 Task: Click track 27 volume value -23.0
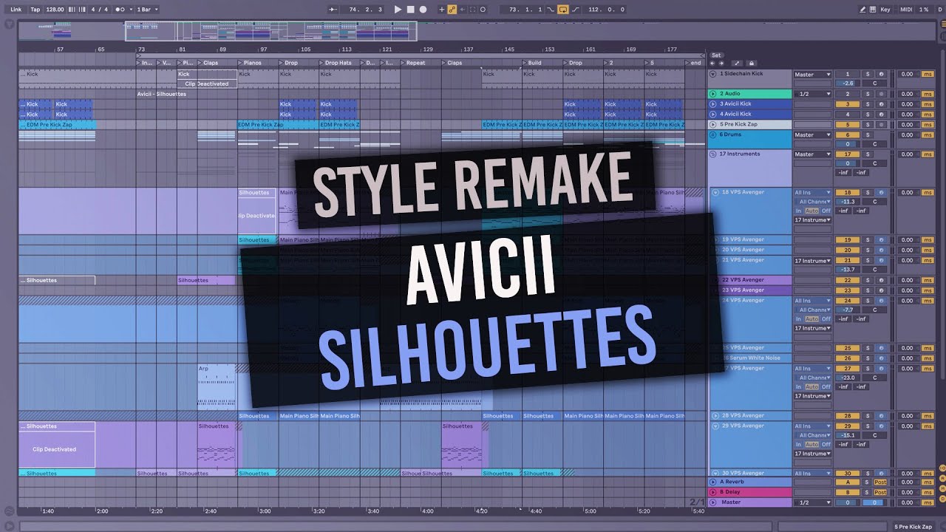(848, 378)
